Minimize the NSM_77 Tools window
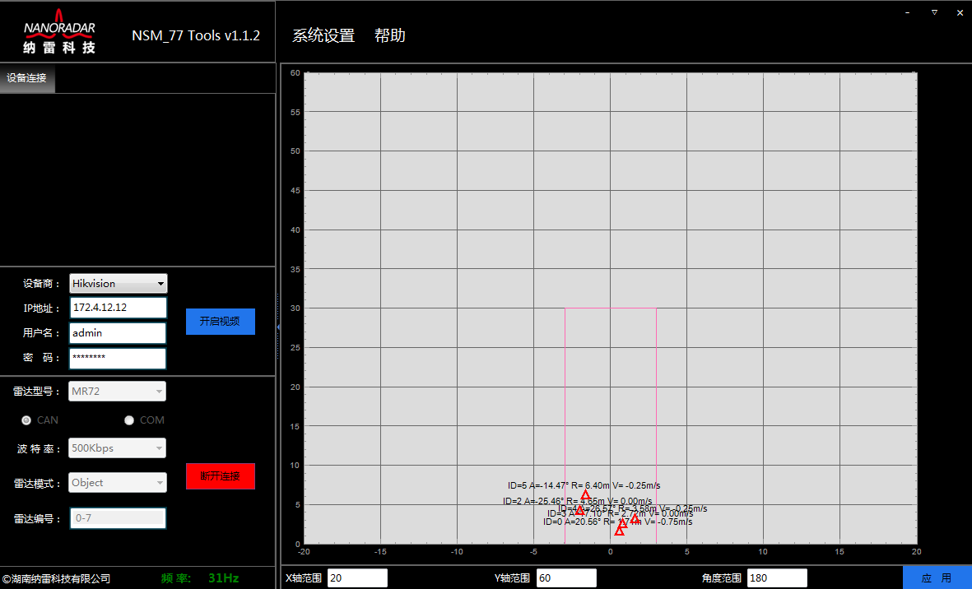This screenshot has width=972, height=589. coord(908,12)
